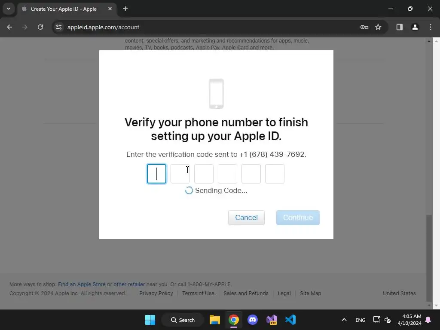Open the Chrome profile icon
The height and width of the screenshot is (330, 440).
tap(415, 27)
